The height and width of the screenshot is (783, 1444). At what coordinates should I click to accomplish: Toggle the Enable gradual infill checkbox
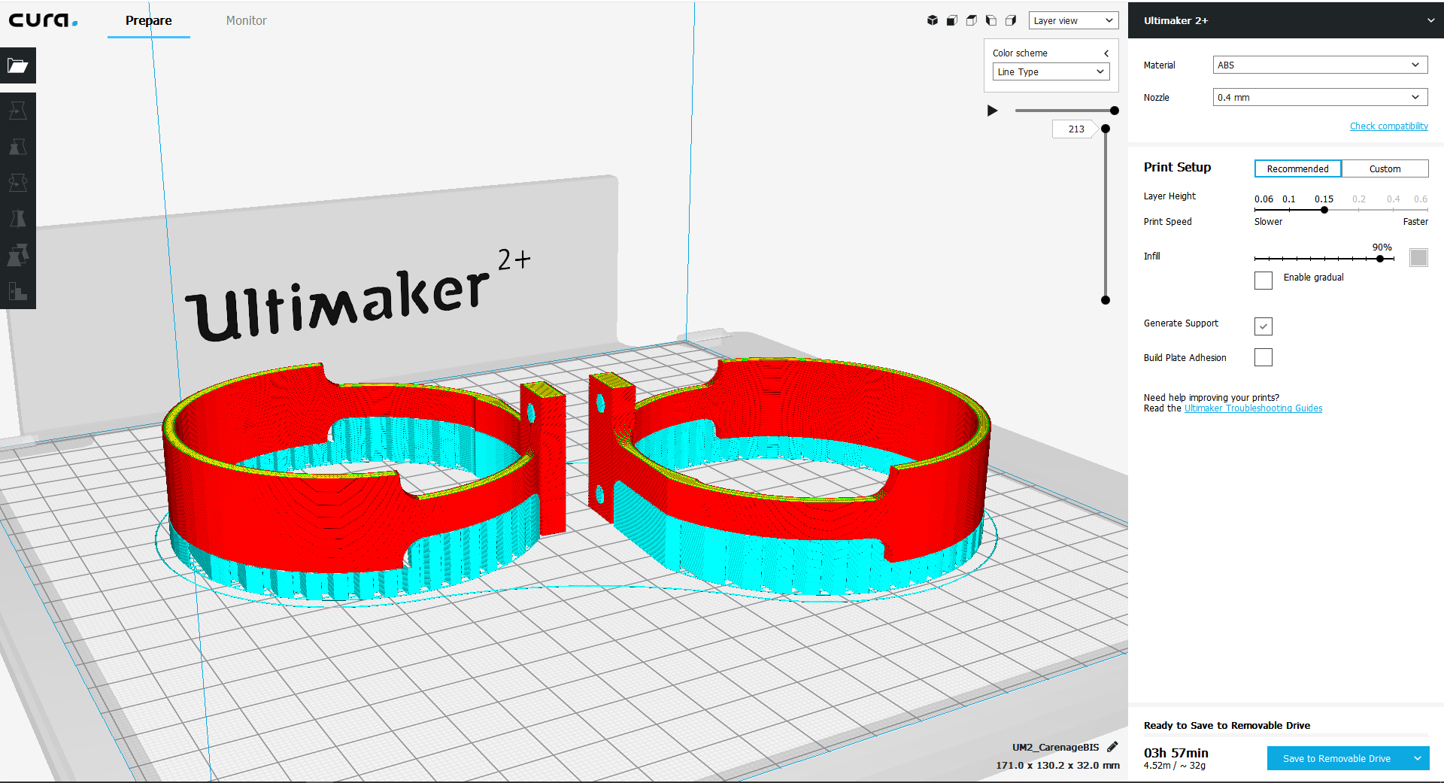click(x=1263, y=281)
